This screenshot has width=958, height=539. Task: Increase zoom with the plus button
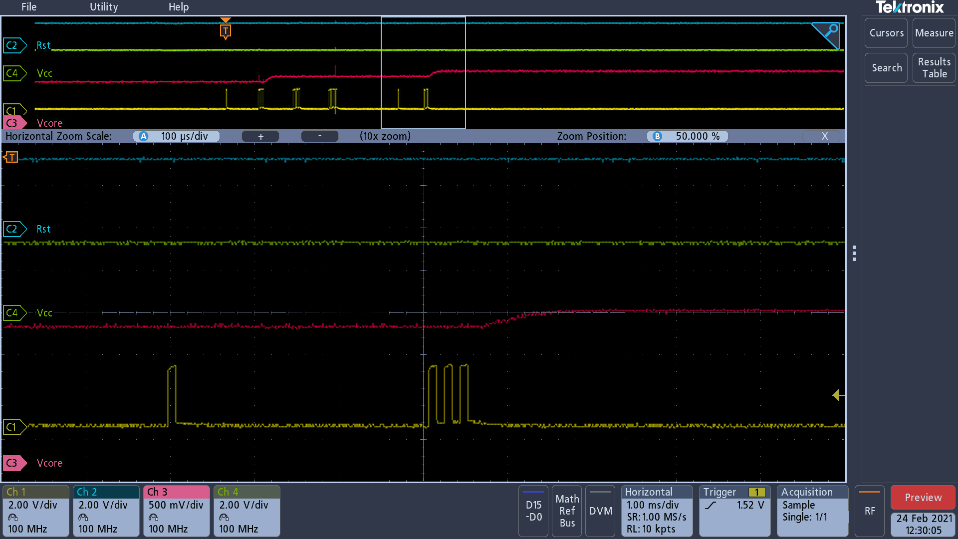[260, 136]
